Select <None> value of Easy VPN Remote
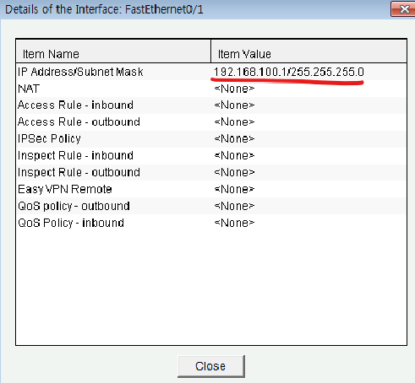The height and width of the screenshot is (383, 415). pyautogui.click(x=234, y=189)
